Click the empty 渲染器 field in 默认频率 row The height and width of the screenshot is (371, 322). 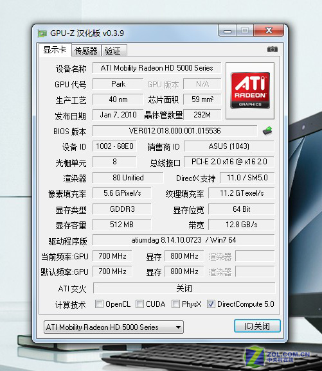click(255, 271)
